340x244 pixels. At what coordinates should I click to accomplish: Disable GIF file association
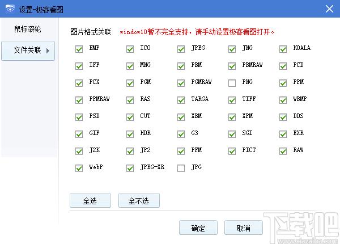point(79,134)
